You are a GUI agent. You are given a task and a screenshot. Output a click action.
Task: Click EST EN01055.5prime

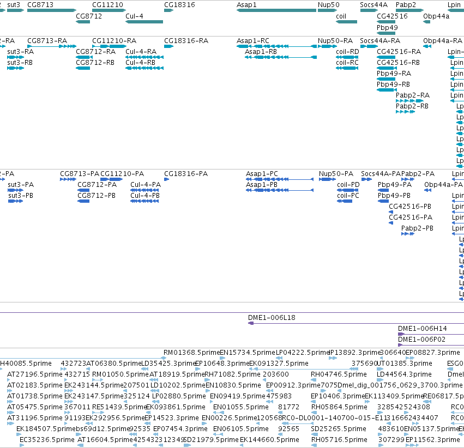tap(241, 407)
